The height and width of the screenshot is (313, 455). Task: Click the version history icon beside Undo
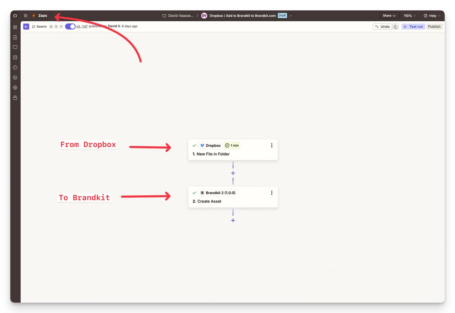click(x=396, y=27)
